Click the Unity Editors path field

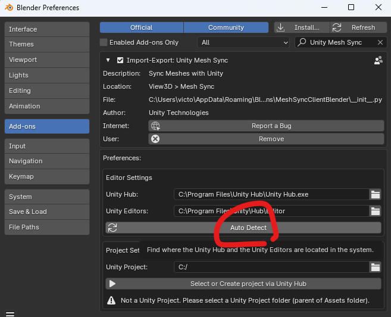(x=271, y=211)
